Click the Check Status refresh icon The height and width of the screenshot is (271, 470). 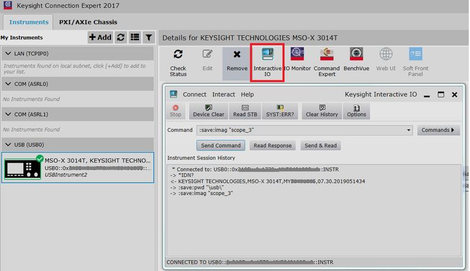coord(178,54)
